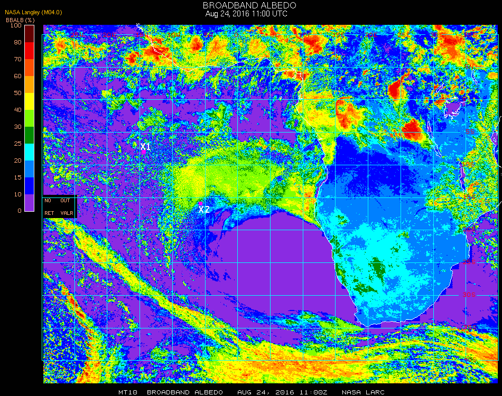Click the '5N' latitude label
502x396 pixels.
coord(469,67)
